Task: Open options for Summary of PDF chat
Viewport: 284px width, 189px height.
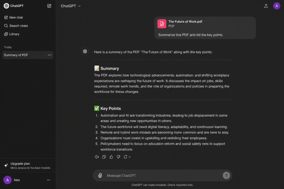Action: pyautogui.click(x=49, y=55)
